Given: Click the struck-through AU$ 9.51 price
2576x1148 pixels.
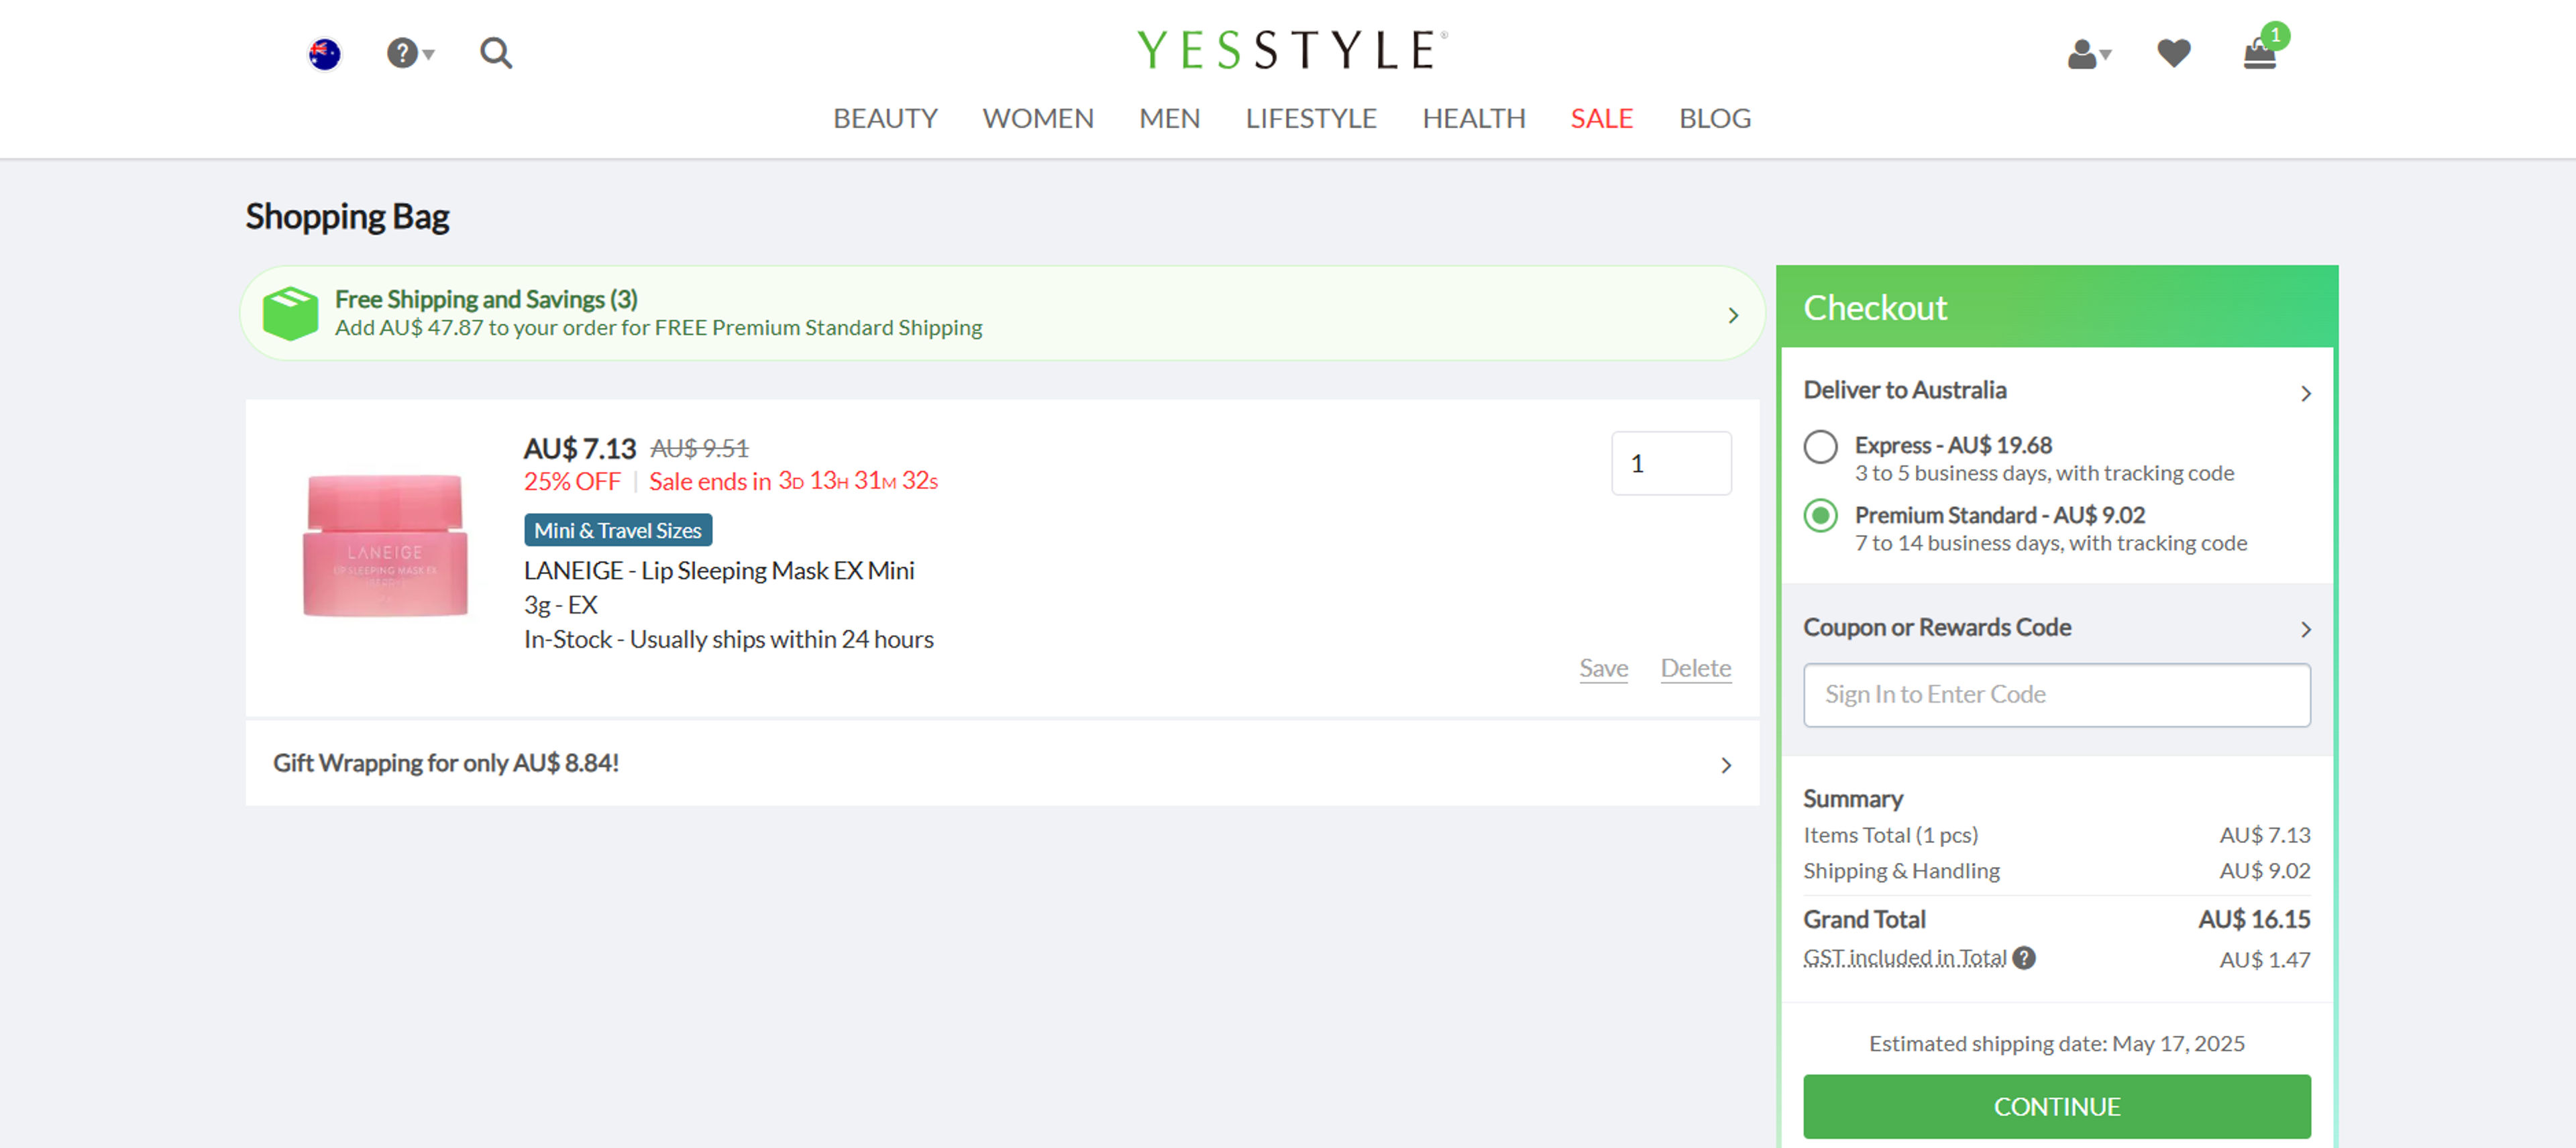Looking at the screenshot, I should click(699, 448).
